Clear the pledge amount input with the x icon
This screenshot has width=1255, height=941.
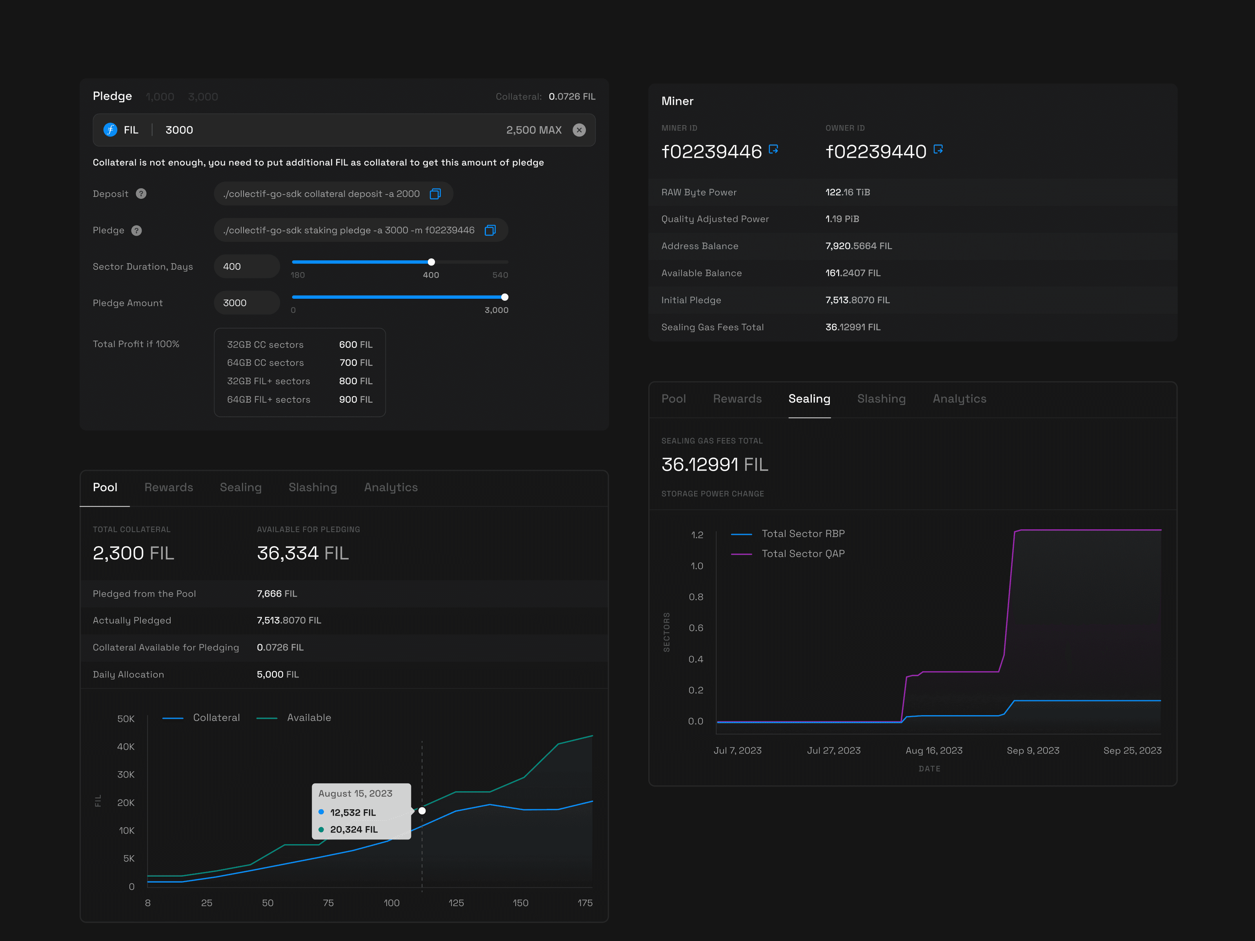579,130
